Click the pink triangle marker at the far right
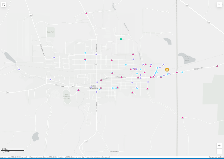The width and height of the screenshot is (224, 159). click(x=217, y=66)
